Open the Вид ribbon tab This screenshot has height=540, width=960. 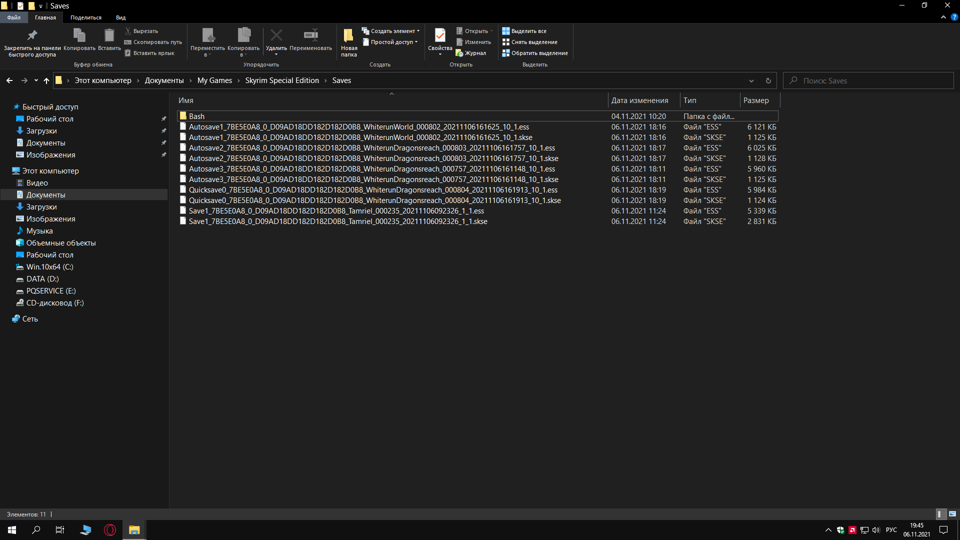tap(120, 17)
